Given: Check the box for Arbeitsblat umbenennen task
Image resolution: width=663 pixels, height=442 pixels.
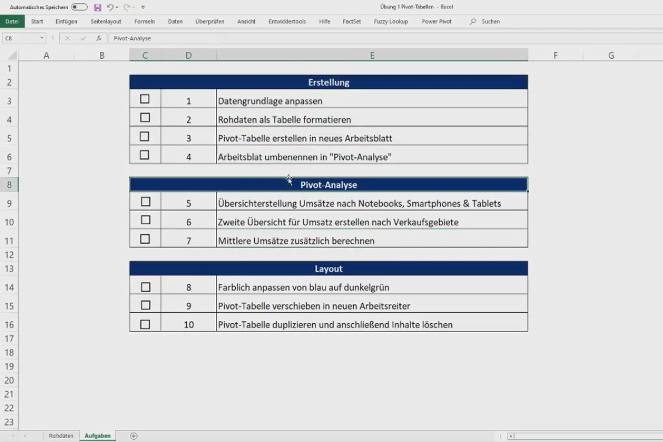Looking at the screenshot, I should pos(145,155).
